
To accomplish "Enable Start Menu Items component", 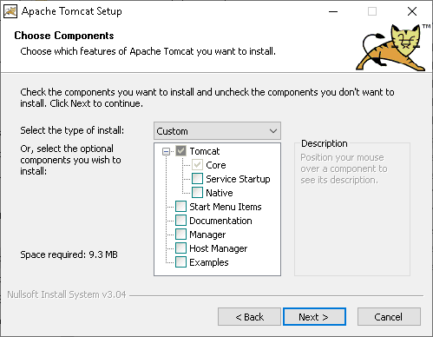I will (x=181, y=207).
